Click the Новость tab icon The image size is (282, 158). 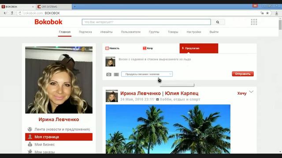click(107, 48)
